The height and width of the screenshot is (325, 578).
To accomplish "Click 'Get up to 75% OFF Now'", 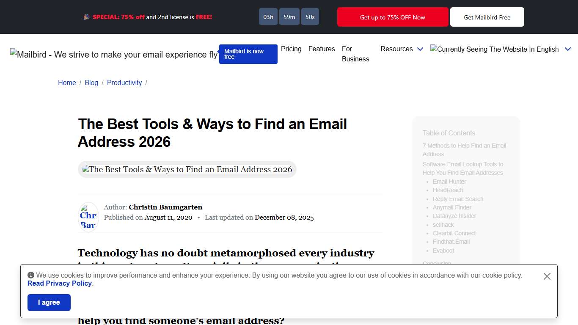I will 392,17.
